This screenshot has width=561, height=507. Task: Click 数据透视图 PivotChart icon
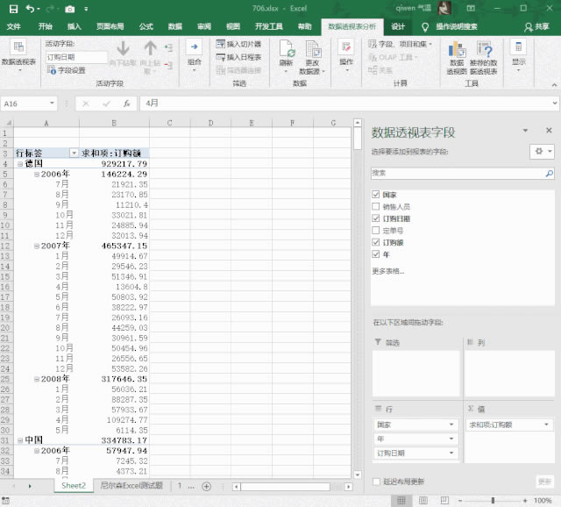pyautogui.click(x=457, y=49)
